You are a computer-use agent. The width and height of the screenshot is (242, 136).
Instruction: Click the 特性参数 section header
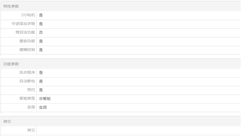tap(11, 6)
